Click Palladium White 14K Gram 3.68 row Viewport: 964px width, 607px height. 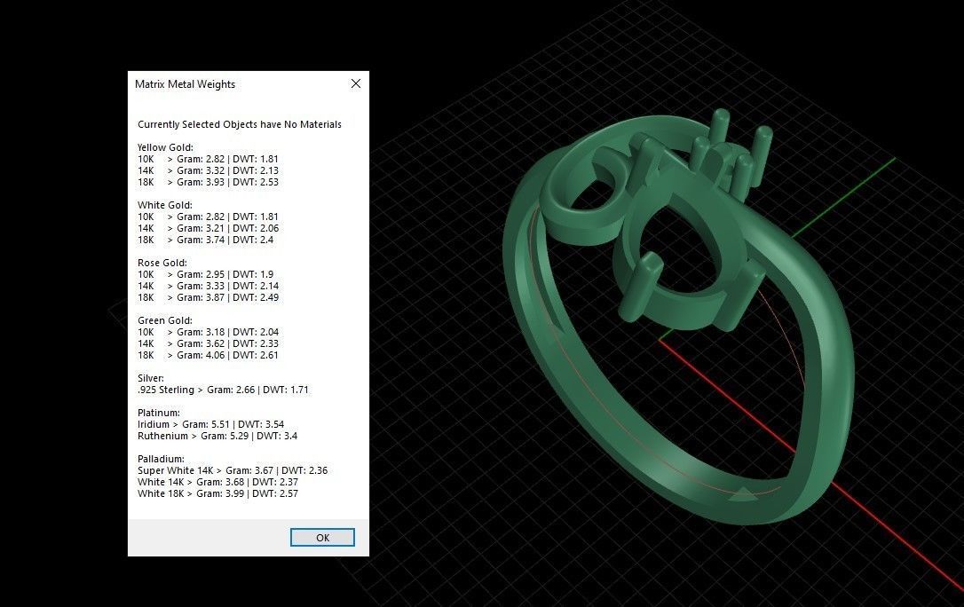tap(217, 482)
